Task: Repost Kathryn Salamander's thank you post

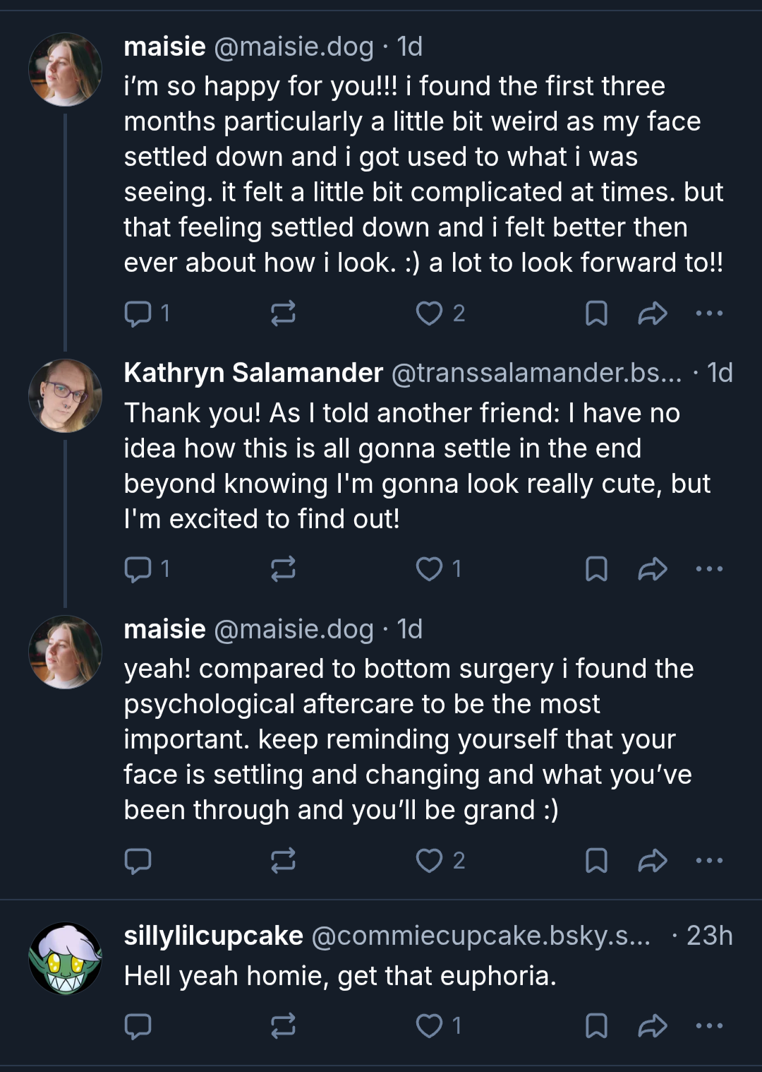Action: pyautogui.click(x=284, y=568)
